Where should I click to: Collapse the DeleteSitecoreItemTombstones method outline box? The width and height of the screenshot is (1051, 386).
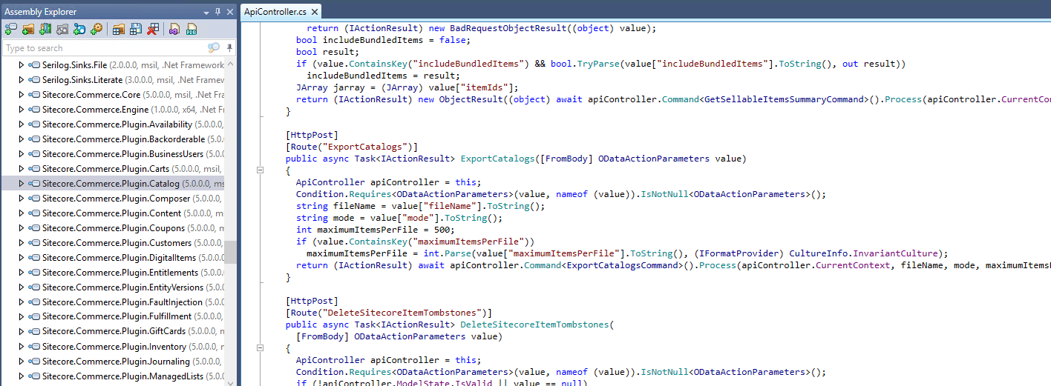point(260,348)
